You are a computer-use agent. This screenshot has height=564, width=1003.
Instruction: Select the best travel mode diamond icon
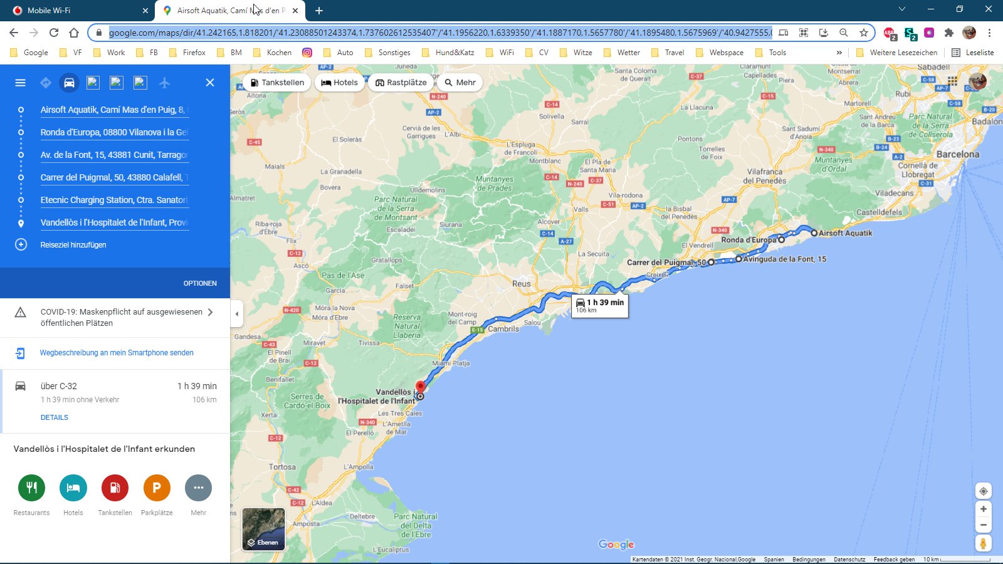(45, 83)
